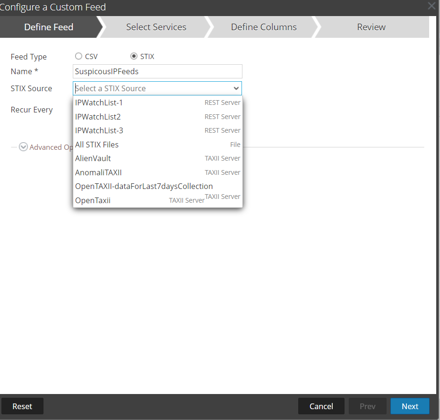
Task: Click the Select a STIX Source combo box
Action: click(x=152, y=88)
